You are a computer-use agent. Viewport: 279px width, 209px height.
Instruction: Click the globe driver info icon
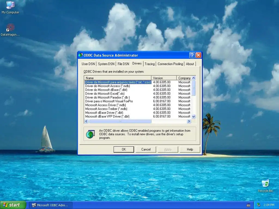pos(90,134)
